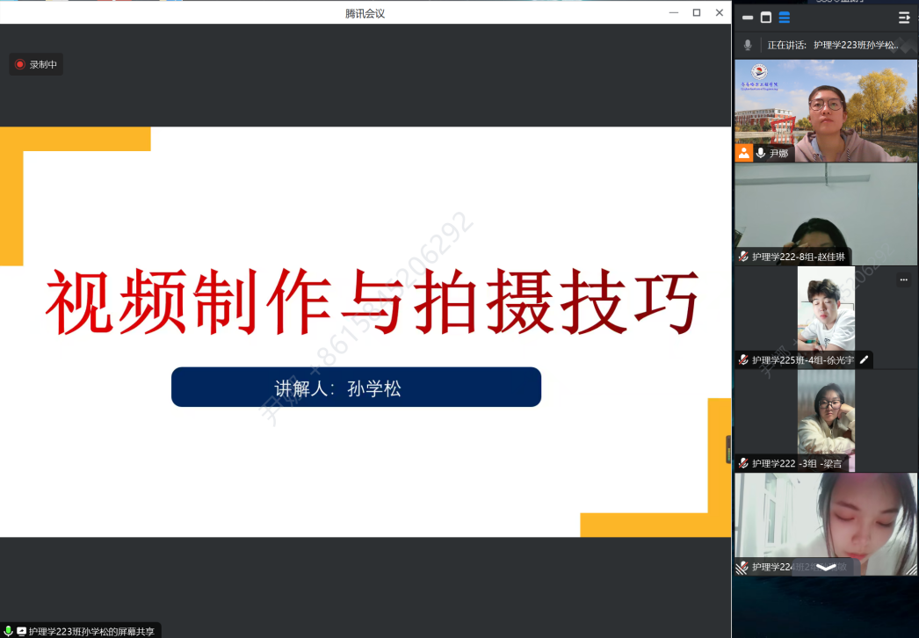Click the pencil icon beside 徐光宇's name

coord(864,359)
